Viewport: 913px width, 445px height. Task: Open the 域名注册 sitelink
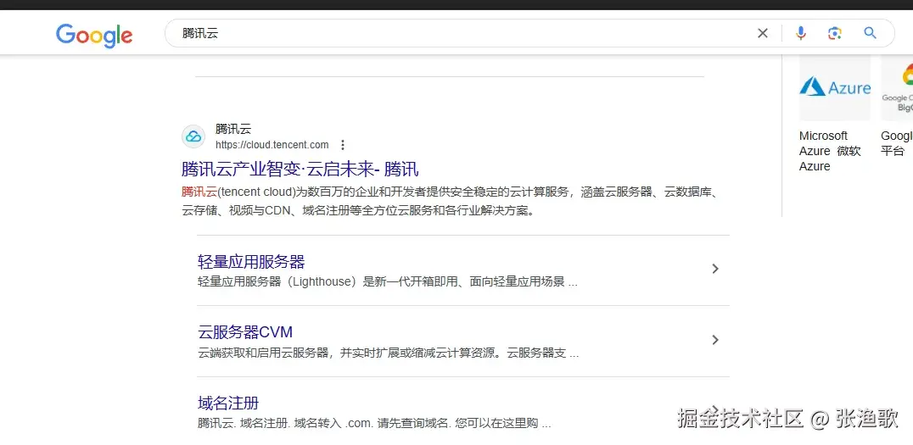[228, 403]
